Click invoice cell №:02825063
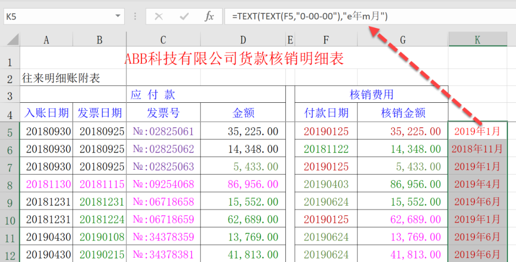The image size is (516, 262). point(163,166)
